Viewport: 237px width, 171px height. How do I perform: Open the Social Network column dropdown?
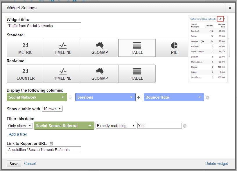[x=37, y=97]
